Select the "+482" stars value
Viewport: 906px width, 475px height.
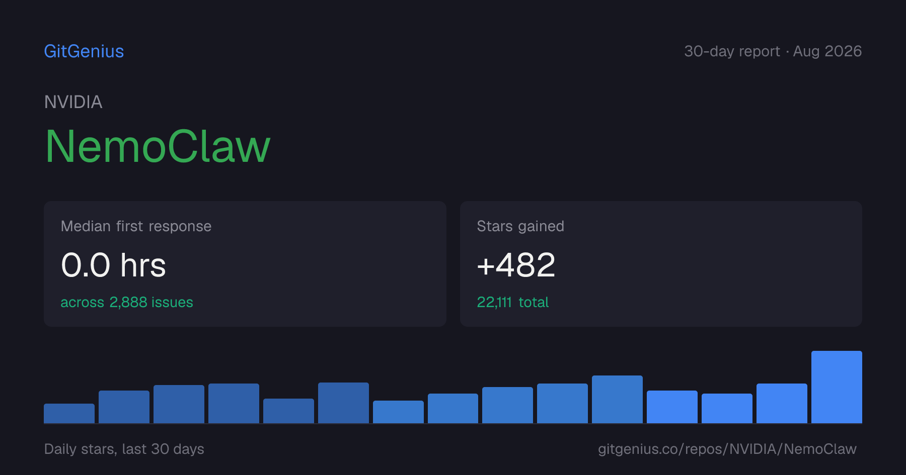pos(516,265)
